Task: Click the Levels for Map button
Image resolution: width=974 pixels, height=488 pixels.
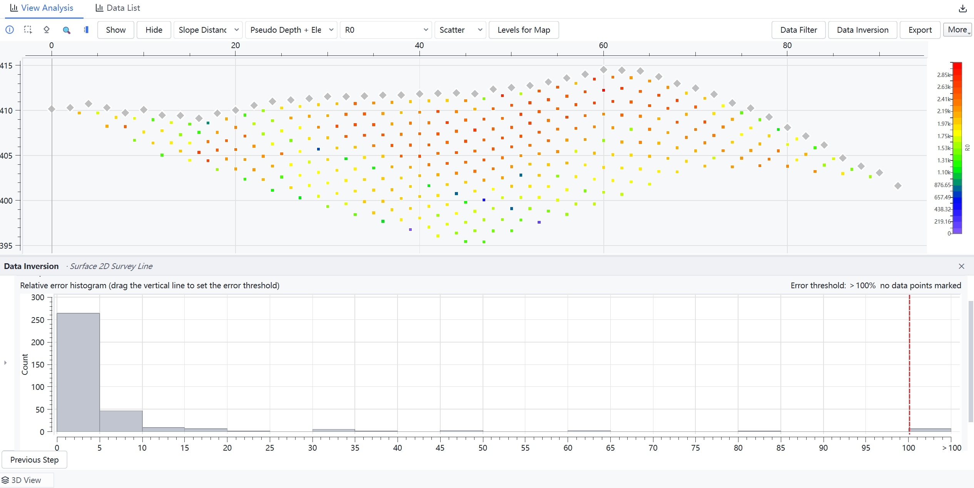Action: (x=524, y=30)
